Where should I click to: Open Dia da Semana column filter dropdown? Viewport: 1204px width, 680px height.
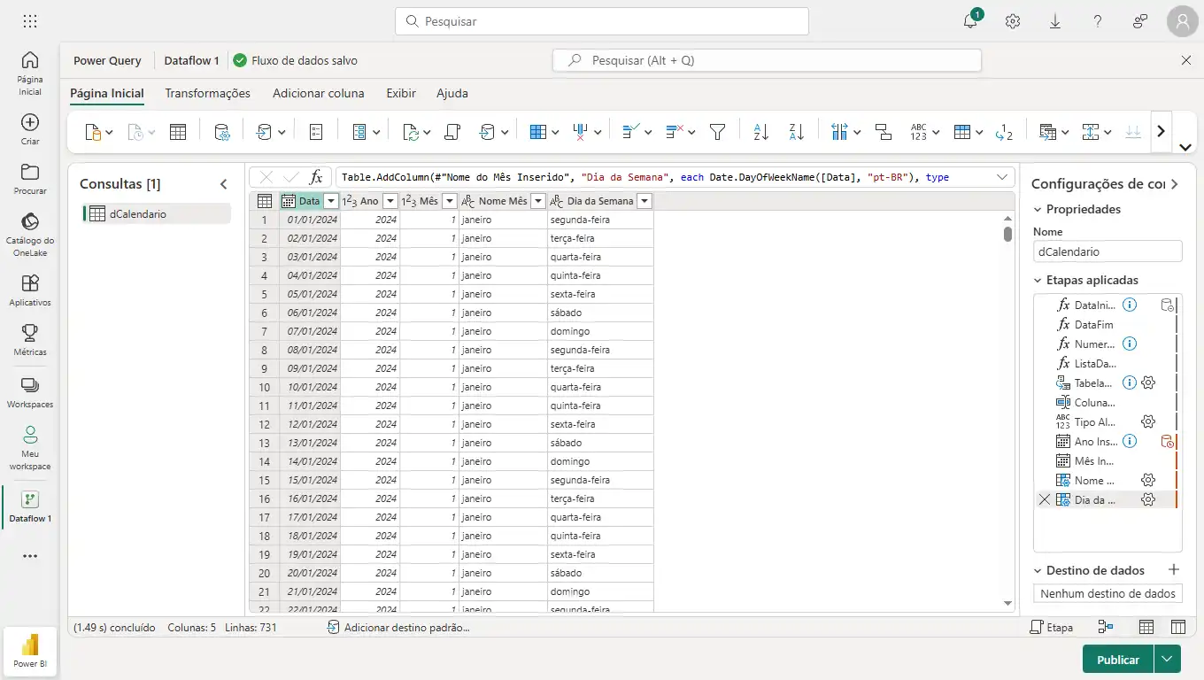coord(644,201)
